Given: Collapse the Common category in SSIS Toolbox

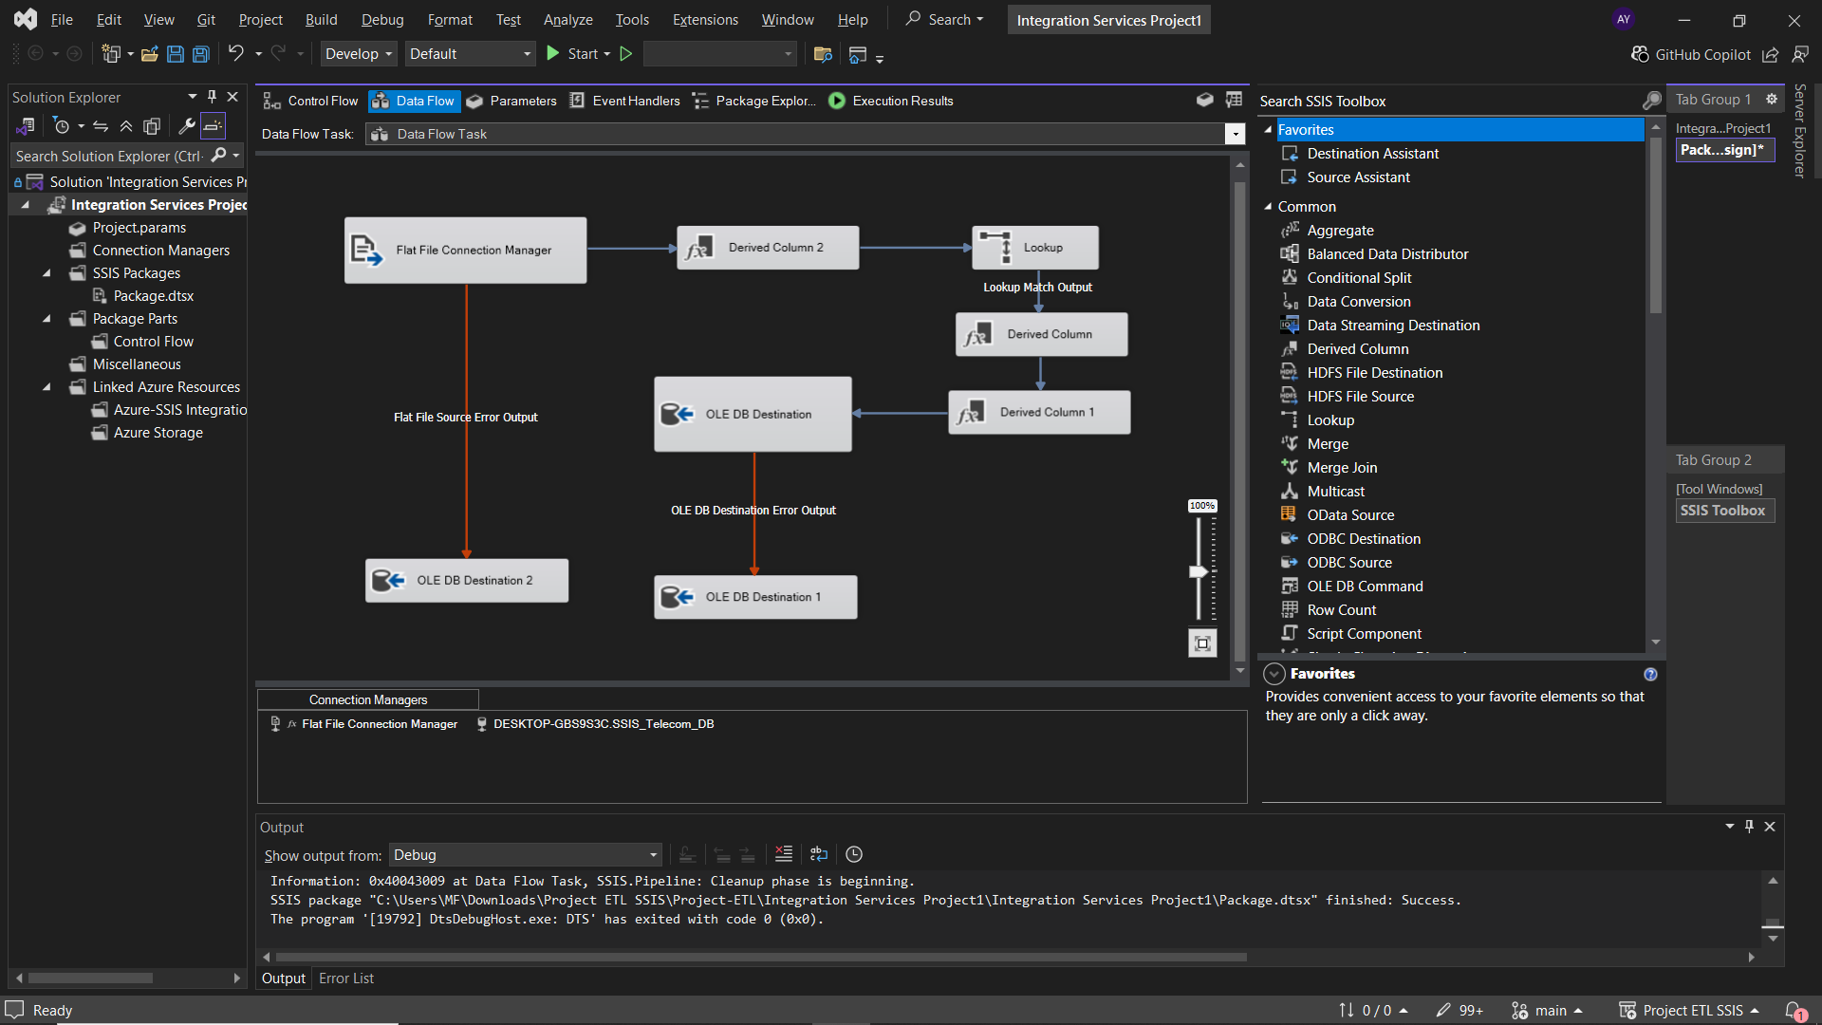Looking at the screenshot, I should tap(1269, 206).
